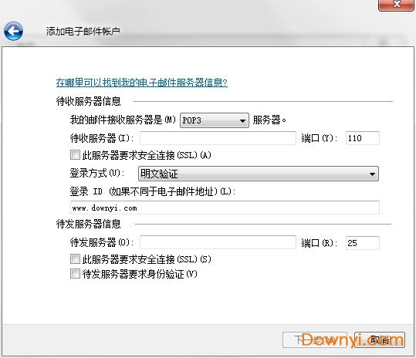Screen dimensions: 416x358
Task: Enable SSL for the incoming server (A)
Action: [75, 155]
